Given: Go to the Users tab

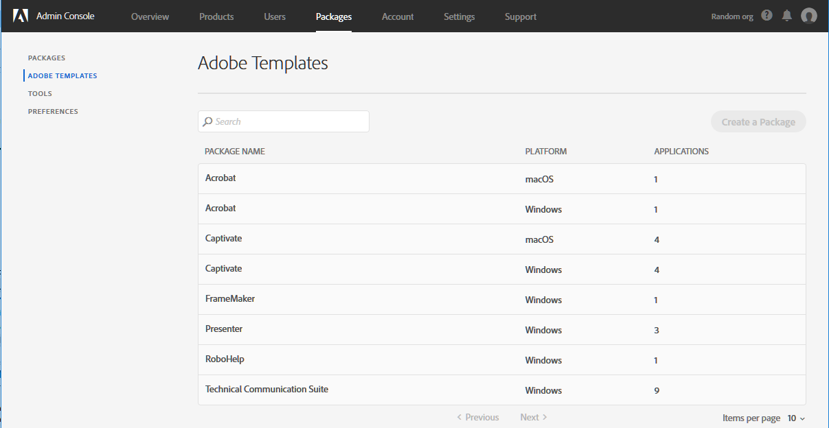Looking at the screenshot, I should point(275,16).
